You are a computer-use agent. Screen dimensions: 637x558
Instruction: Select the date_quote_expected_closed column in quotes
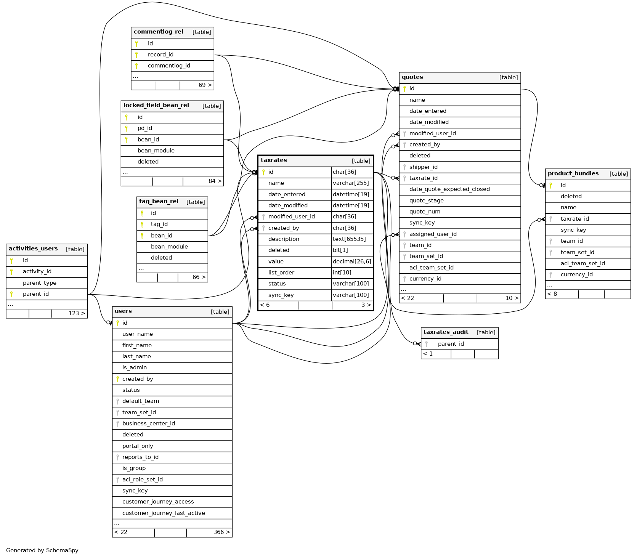[449, 189]
